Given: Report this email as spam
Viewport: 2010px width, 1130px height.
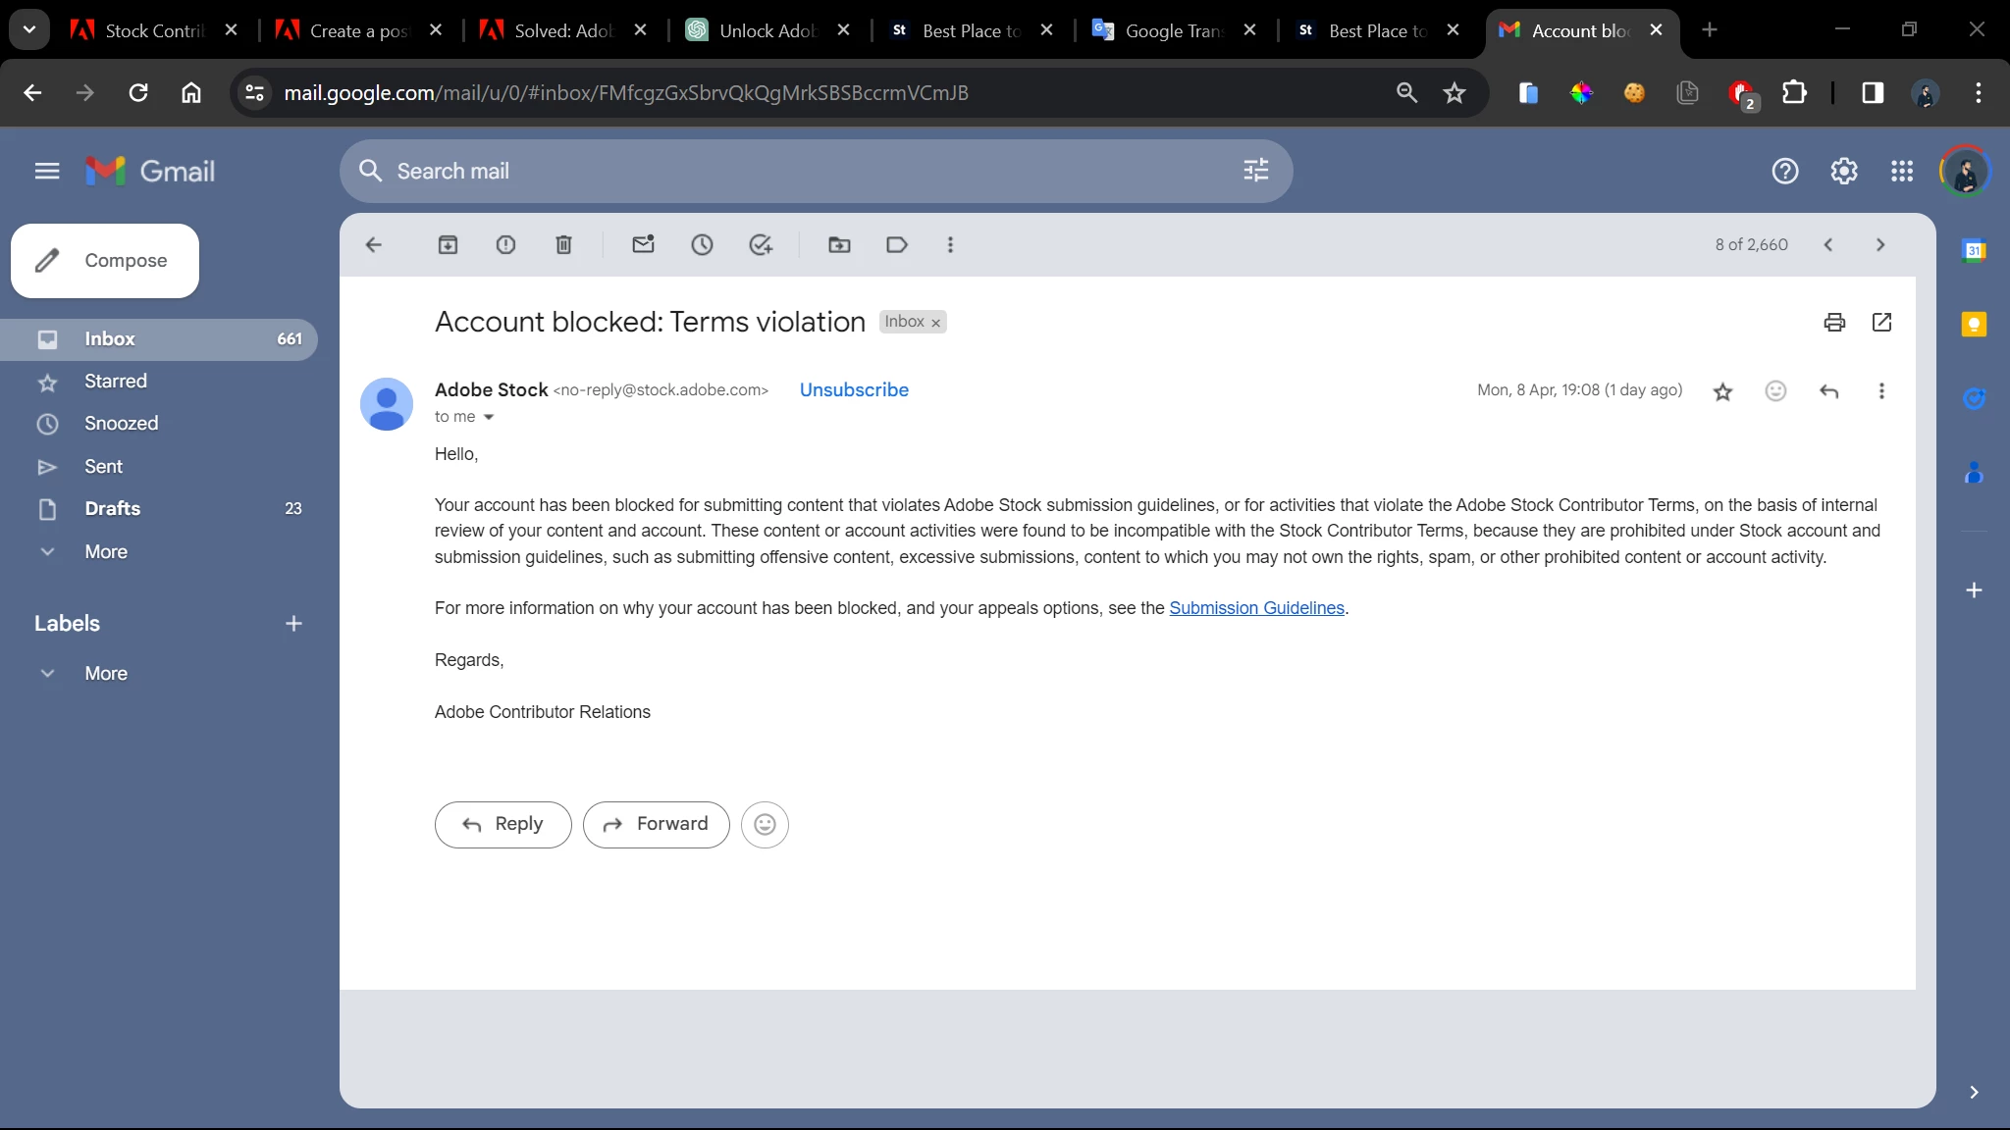Looking at the screenshot, I should [x=505, y=245].
